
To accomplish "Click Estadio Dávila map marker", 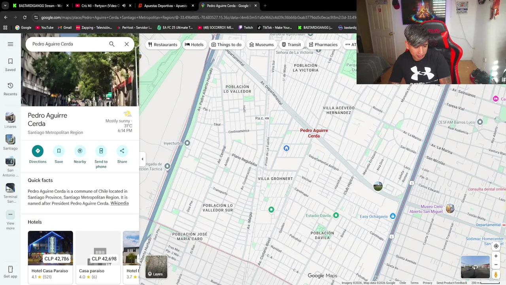I will click(x=336, y=215).
